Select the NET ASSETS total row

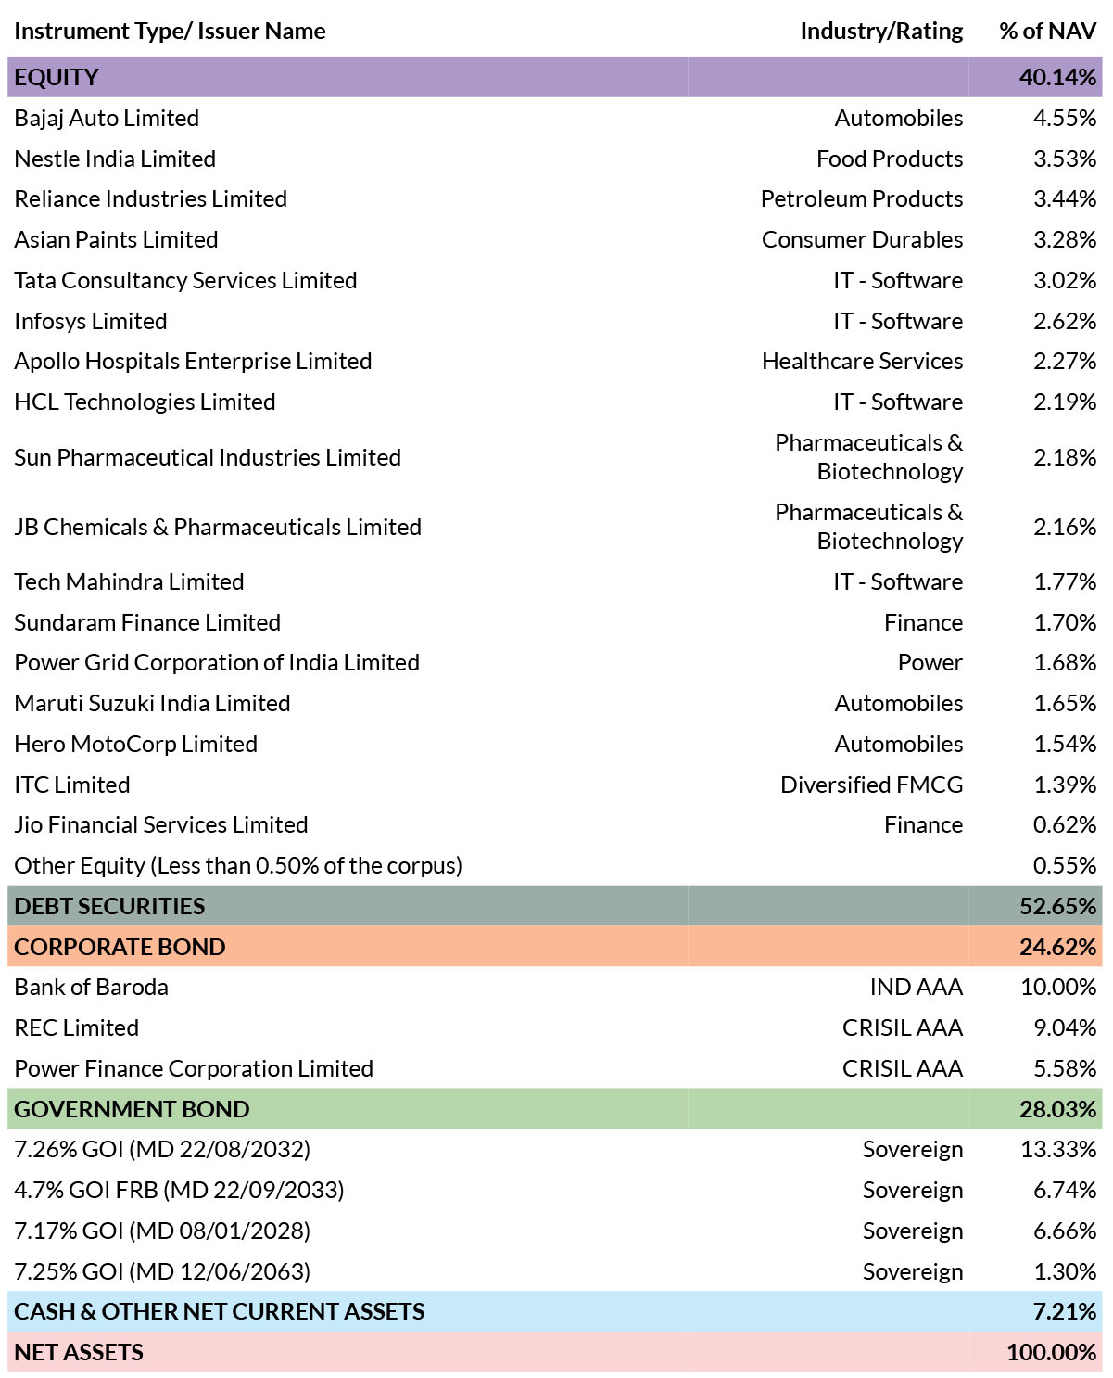click(555, 1352)
